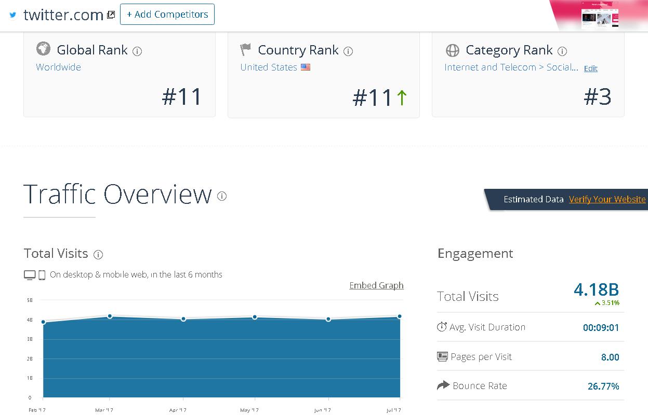This screenshot has height=415, width=648.
Task: Click the Bounce Rate arrow icon
Action: (443, 385)
